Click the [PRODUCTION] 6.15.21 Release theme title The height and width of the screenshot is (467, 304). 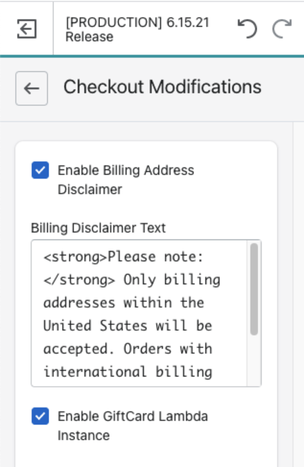137,29
